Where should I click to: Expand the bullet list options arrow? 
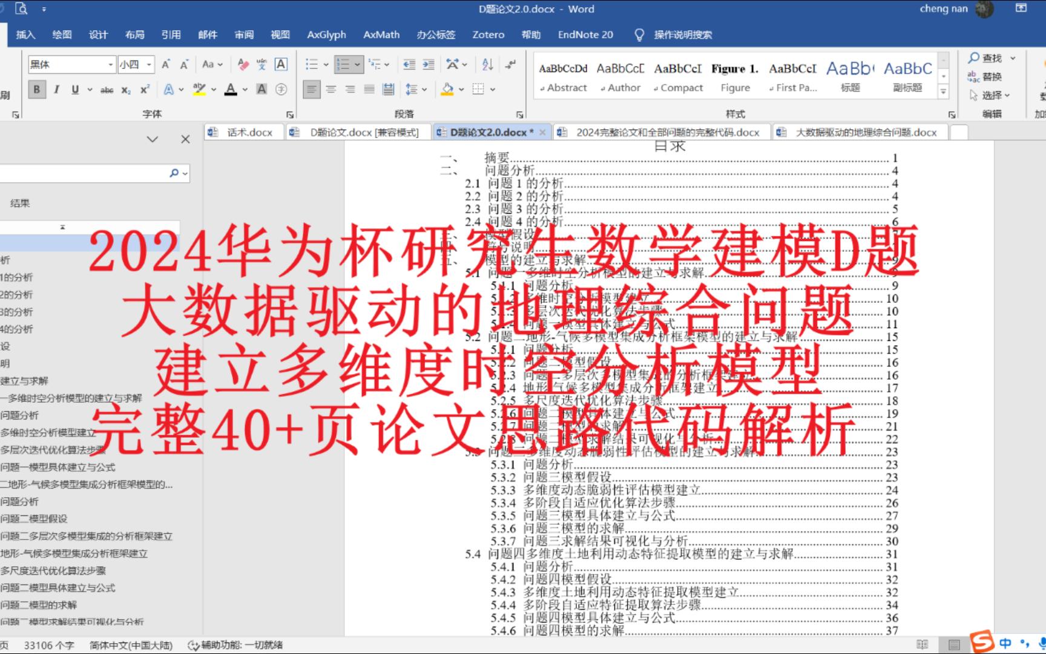coord(326,64)
